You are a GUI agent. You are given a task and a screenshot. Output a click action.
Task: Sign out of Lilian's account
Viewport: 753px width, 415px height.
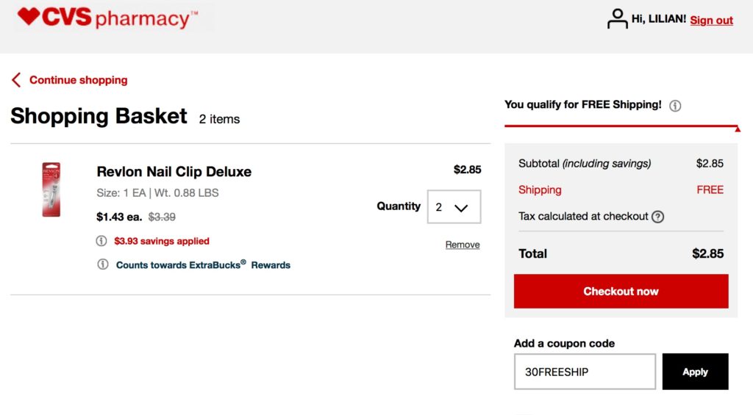[x=711, y=20]
